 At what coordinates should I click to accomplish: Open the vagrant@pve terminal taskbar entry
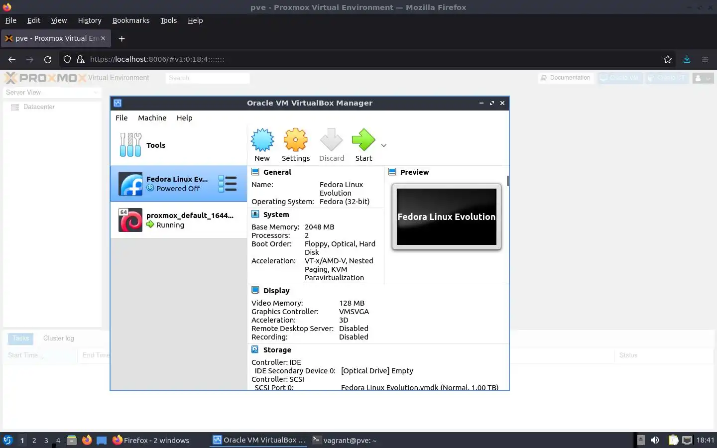[x=344, y=440]
